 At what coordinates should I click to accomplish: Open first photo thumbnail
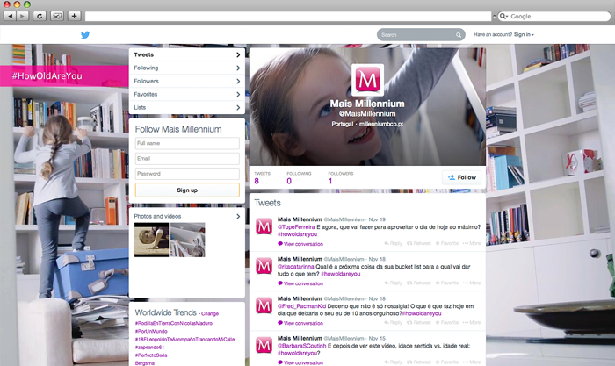click(x=151, y=240)
